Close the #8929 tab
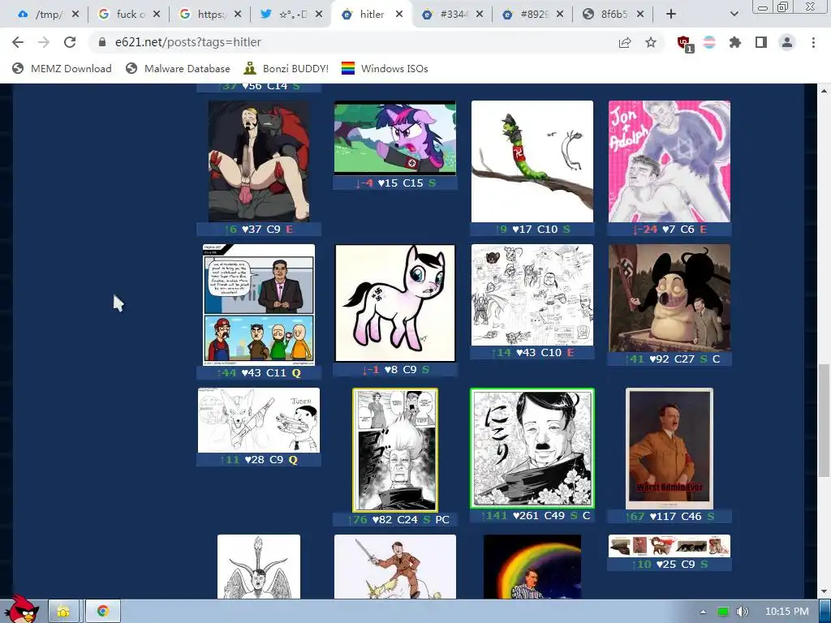The image size is (831, 623). click(x=560, y=15)
